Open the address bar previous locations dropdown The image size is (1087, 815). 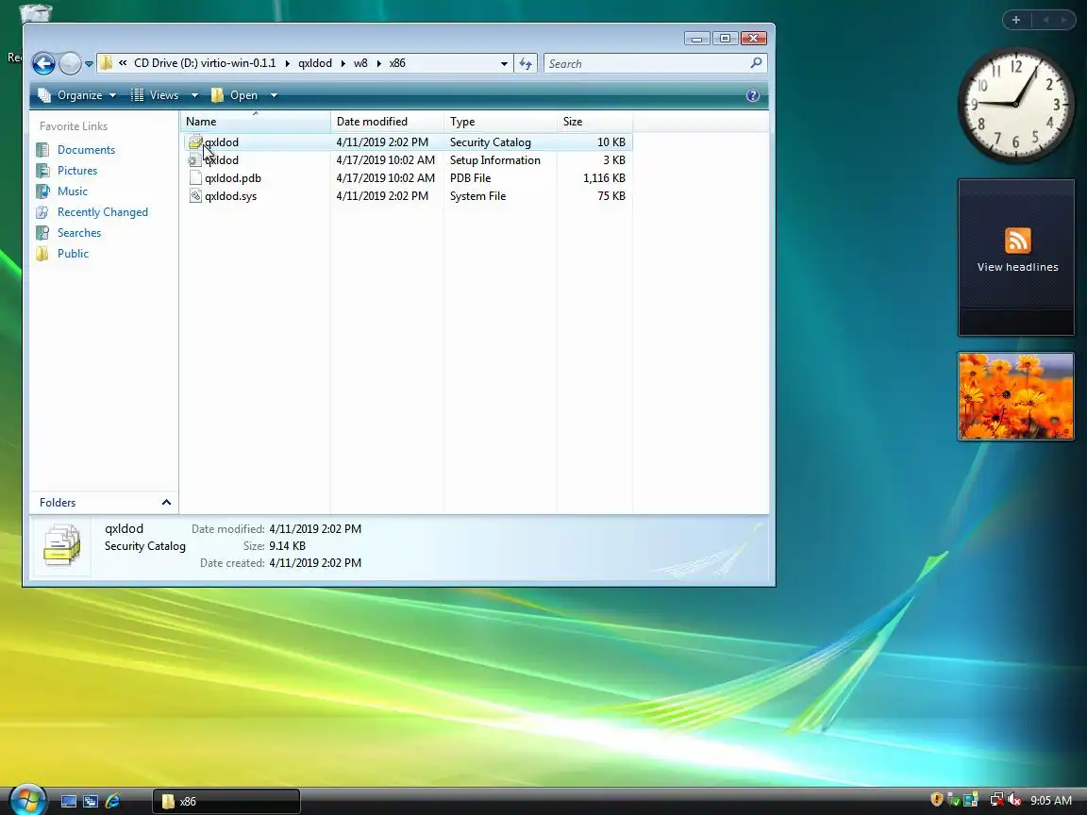tap(504, 64)
